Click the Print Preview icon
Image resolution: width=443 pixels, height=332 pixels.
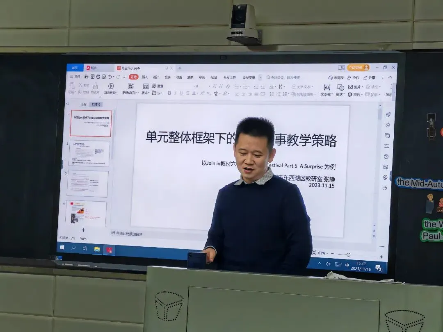(x=104, y=77)
